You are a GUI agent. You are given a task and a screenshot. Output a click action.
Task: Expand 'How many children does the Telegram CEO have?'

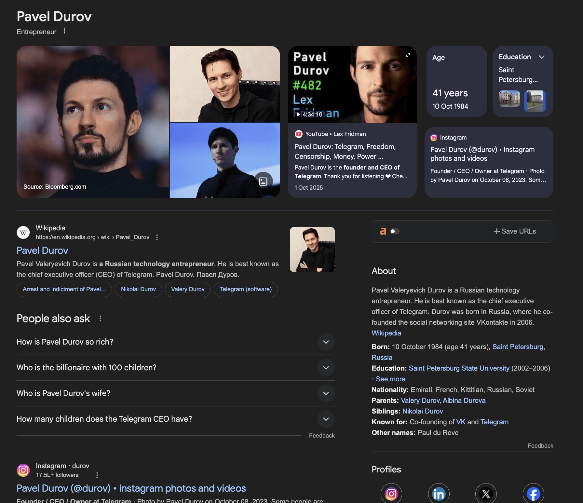coord(326,419)
